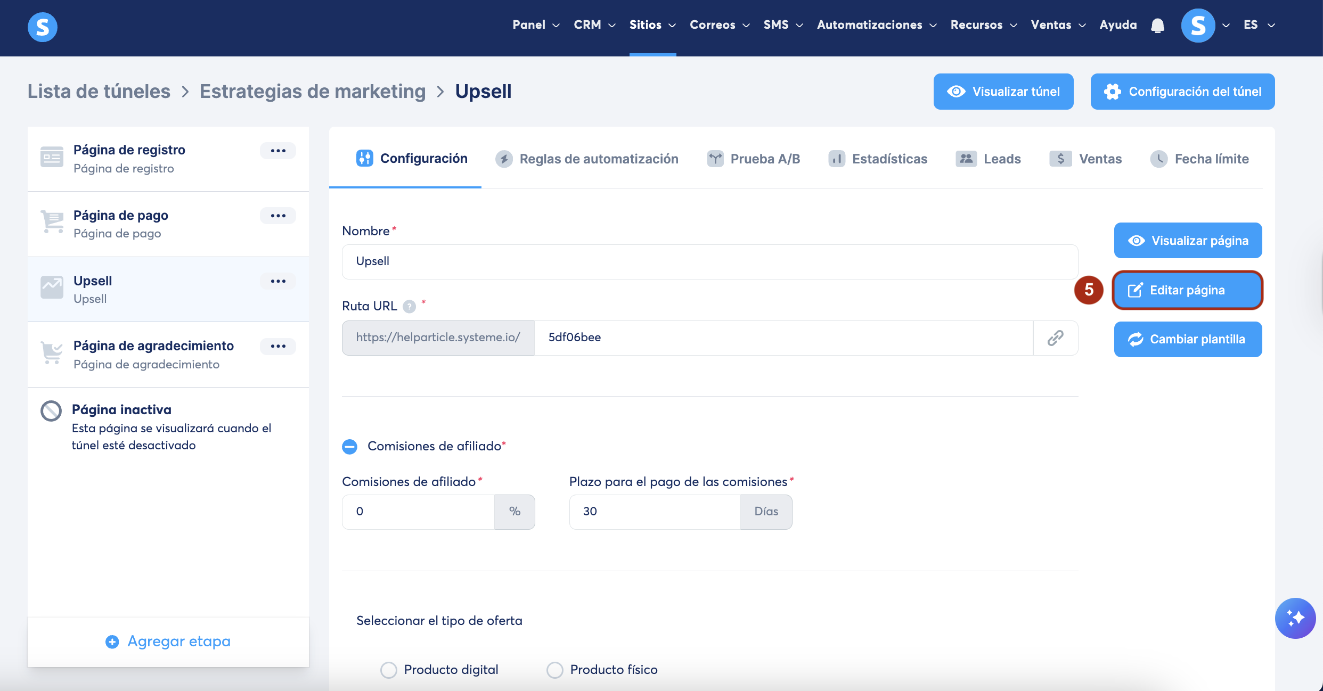The image size is (1323, 691).
Task: Open the ES language dropdown
Action: coord(1259,25)
